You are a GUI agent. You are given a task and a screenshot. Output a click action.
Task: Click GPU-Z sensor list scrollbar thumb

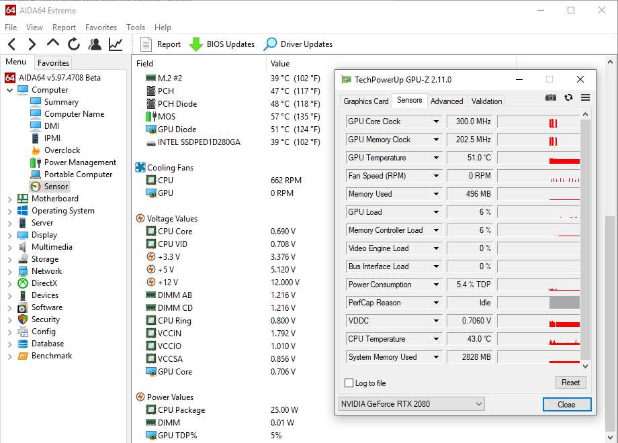click(x=585, y=239)
